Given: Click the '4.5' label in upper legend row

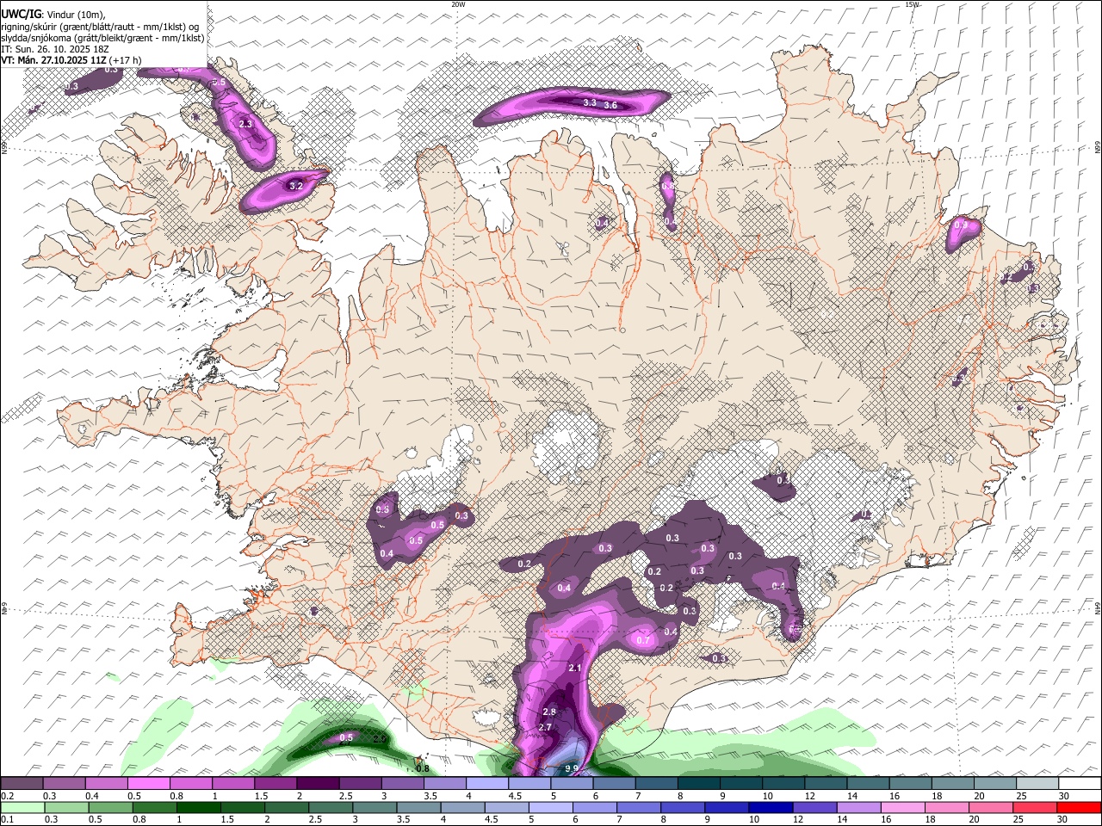Looking at the screenshot, I should coord(515,796).
